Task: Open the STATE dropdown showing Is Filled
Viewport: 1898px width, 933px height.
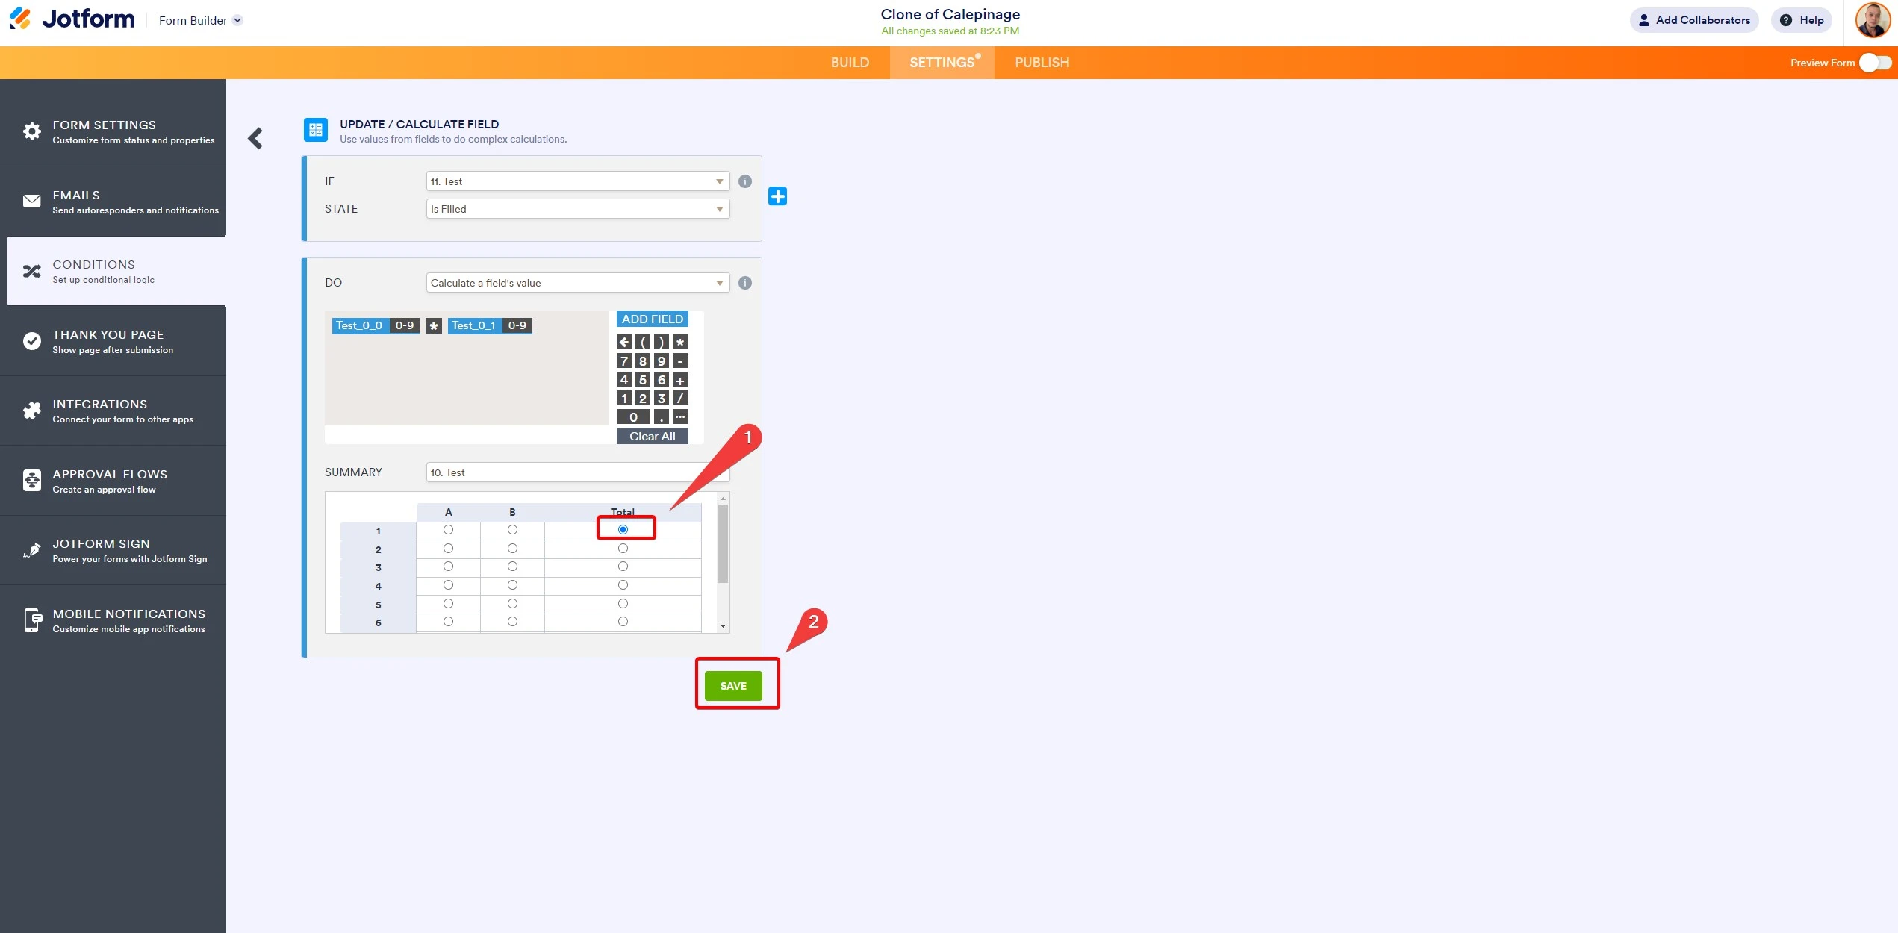Action: [576, 209]
